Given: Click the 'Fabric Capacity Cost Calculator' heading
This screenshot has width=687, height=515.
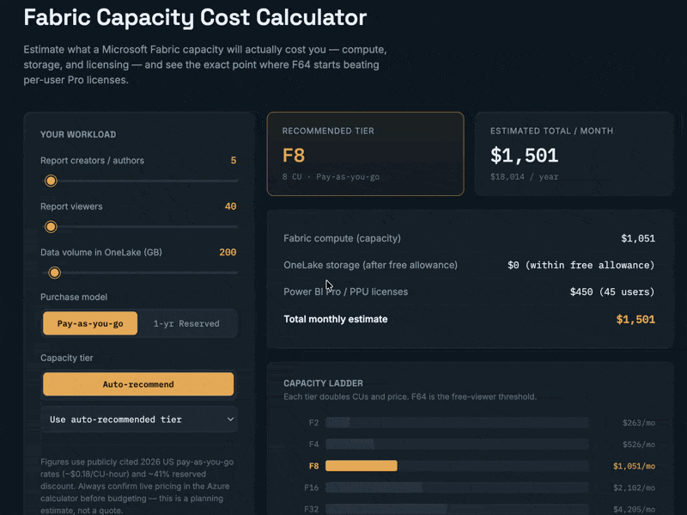Looking at the screenshot, I should (x=195, y=17).
